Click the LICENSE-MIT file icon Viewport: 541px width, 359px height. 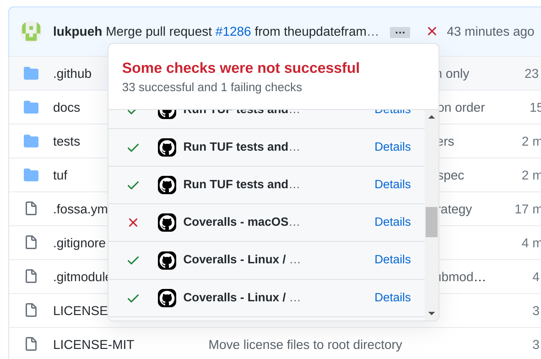tap(31, 344)
